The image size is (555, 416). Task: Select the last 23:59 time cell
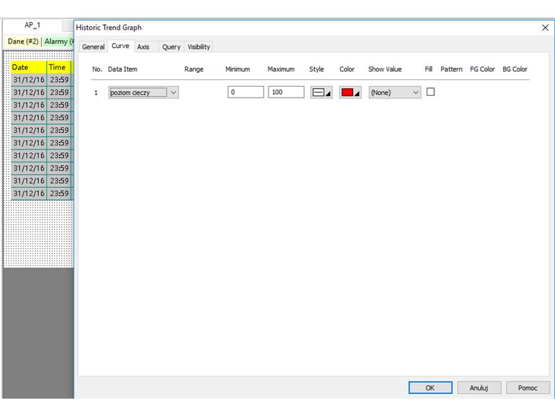pyautogui.click(x=59, y=193)
